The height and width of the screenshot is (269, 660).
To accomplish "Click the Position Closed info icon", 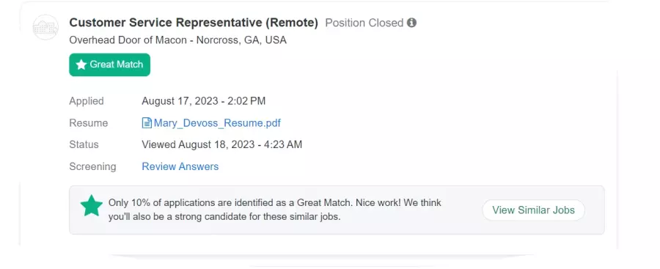I will coord(411,23).
